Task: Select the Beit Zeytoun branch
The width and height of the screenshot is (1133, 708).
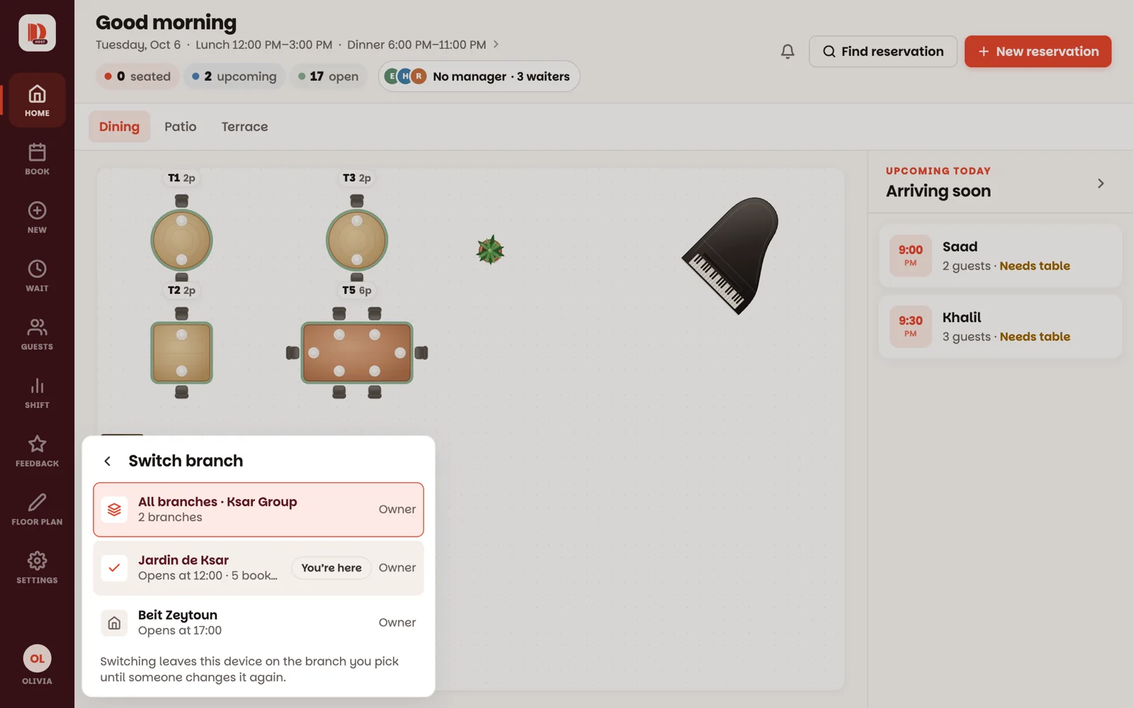Action: [258, 622]
